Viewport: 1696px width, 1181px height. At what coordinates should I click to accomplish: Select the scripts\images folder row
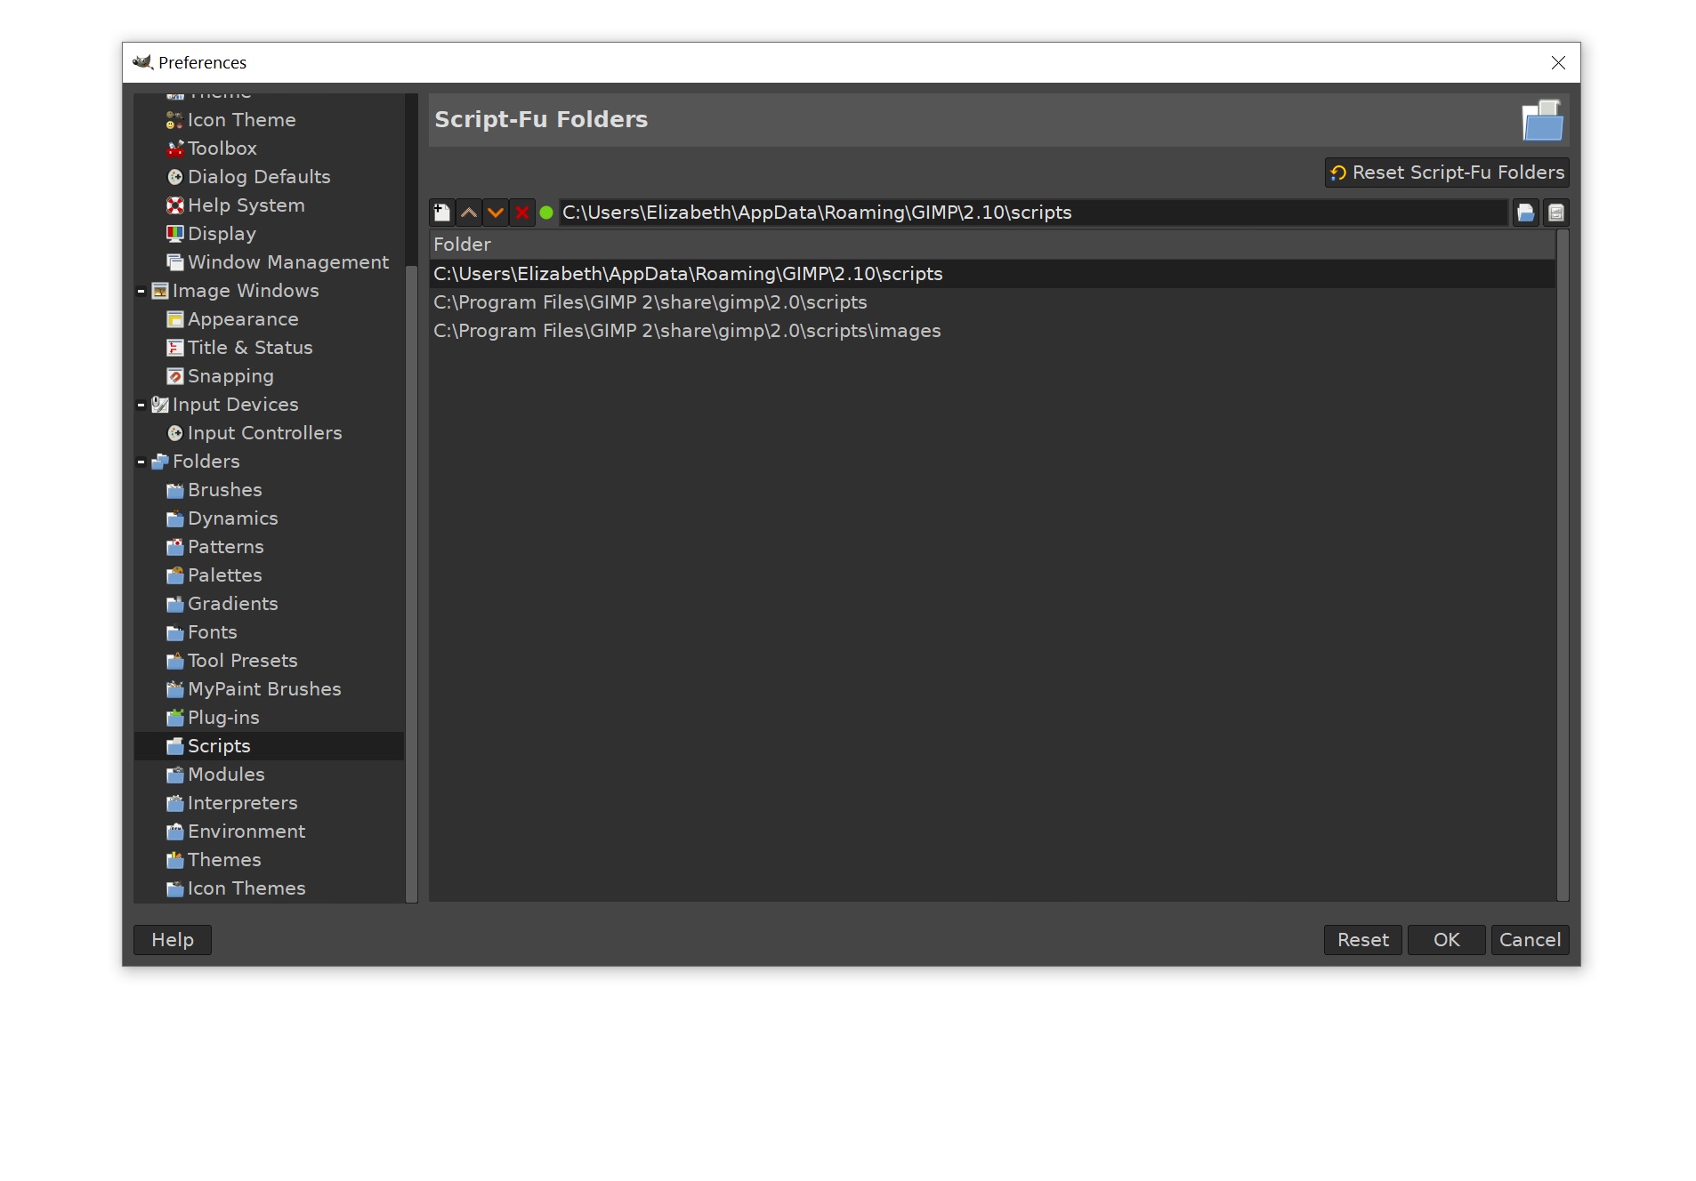click(x=992, y=331)
